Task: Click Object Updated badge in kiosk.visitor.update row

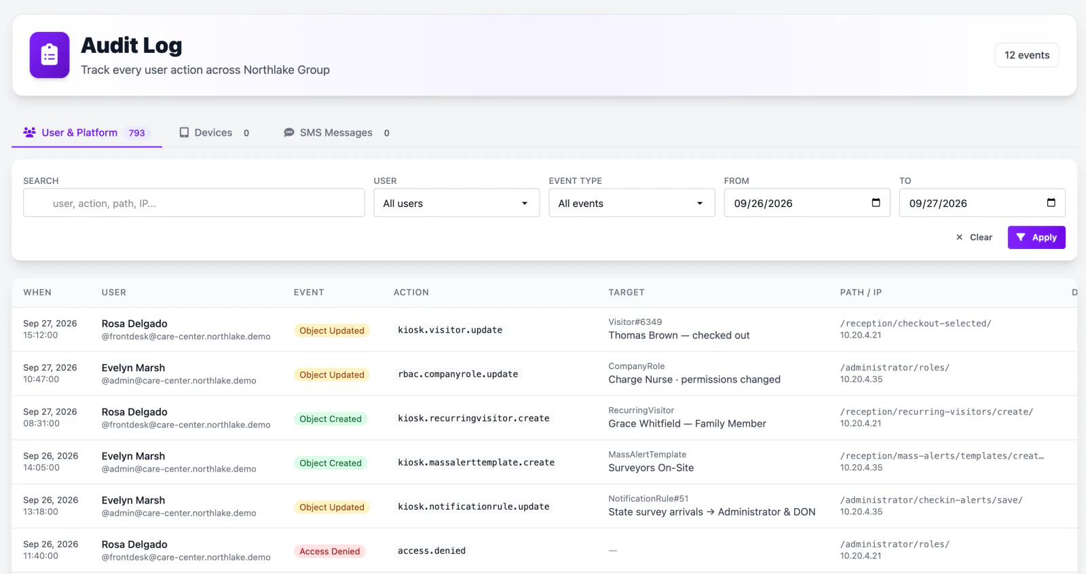Action: [x=332, y=330]
